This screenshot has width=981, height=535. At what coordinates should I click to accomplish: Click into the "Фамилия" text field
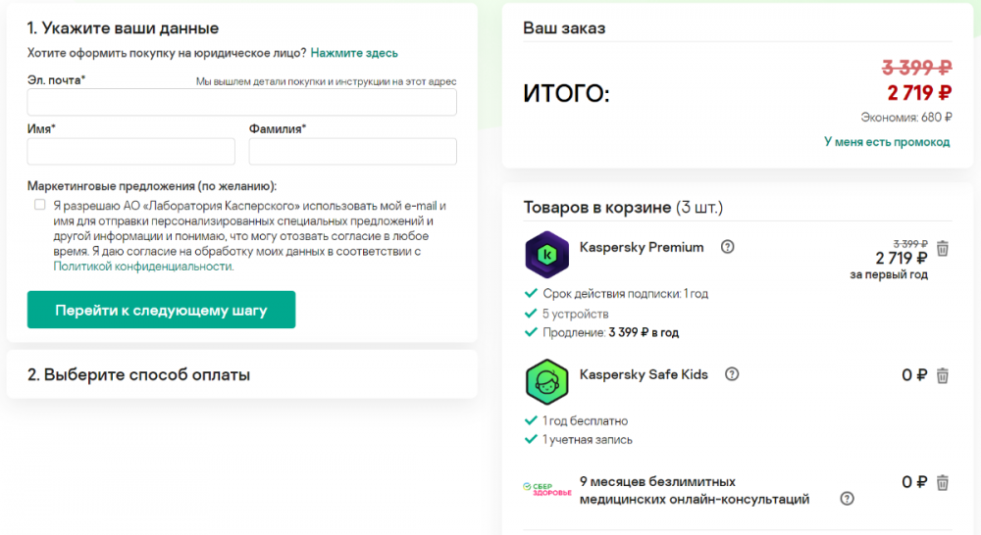click(352, 151)
